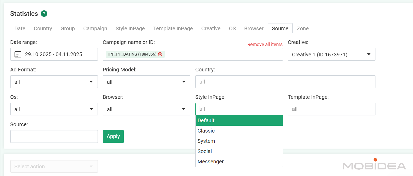Remove the IPP_PH_DATING campaign tag
The height and width of the screenshot is (176, 413).
coord(160,54)
